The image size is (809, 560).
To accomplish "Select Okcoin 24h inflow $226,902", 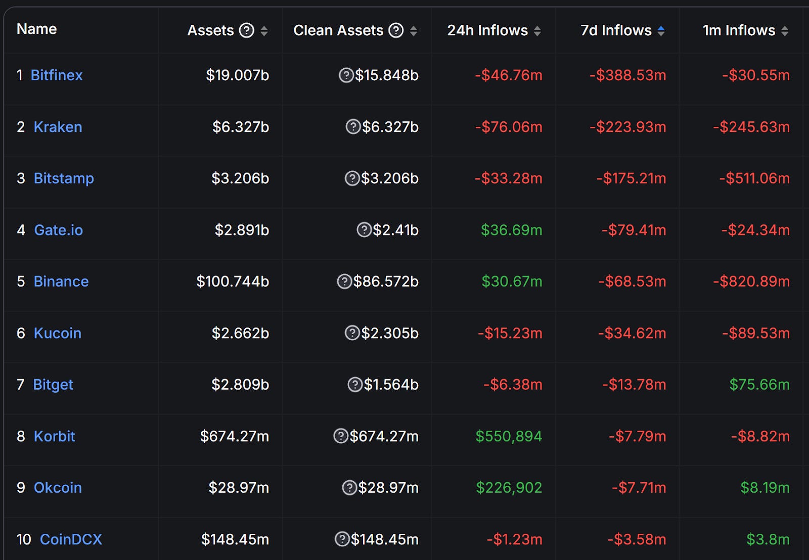I will 509,488.
